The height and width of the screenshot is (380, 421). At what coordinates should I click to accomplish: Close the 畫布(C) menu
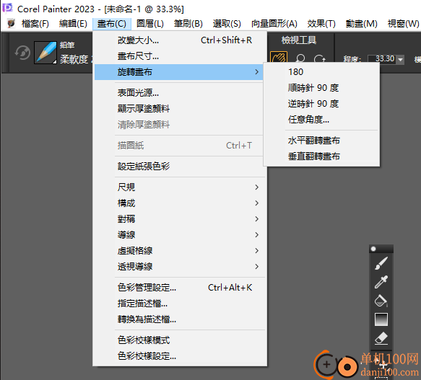coord(112,24)
